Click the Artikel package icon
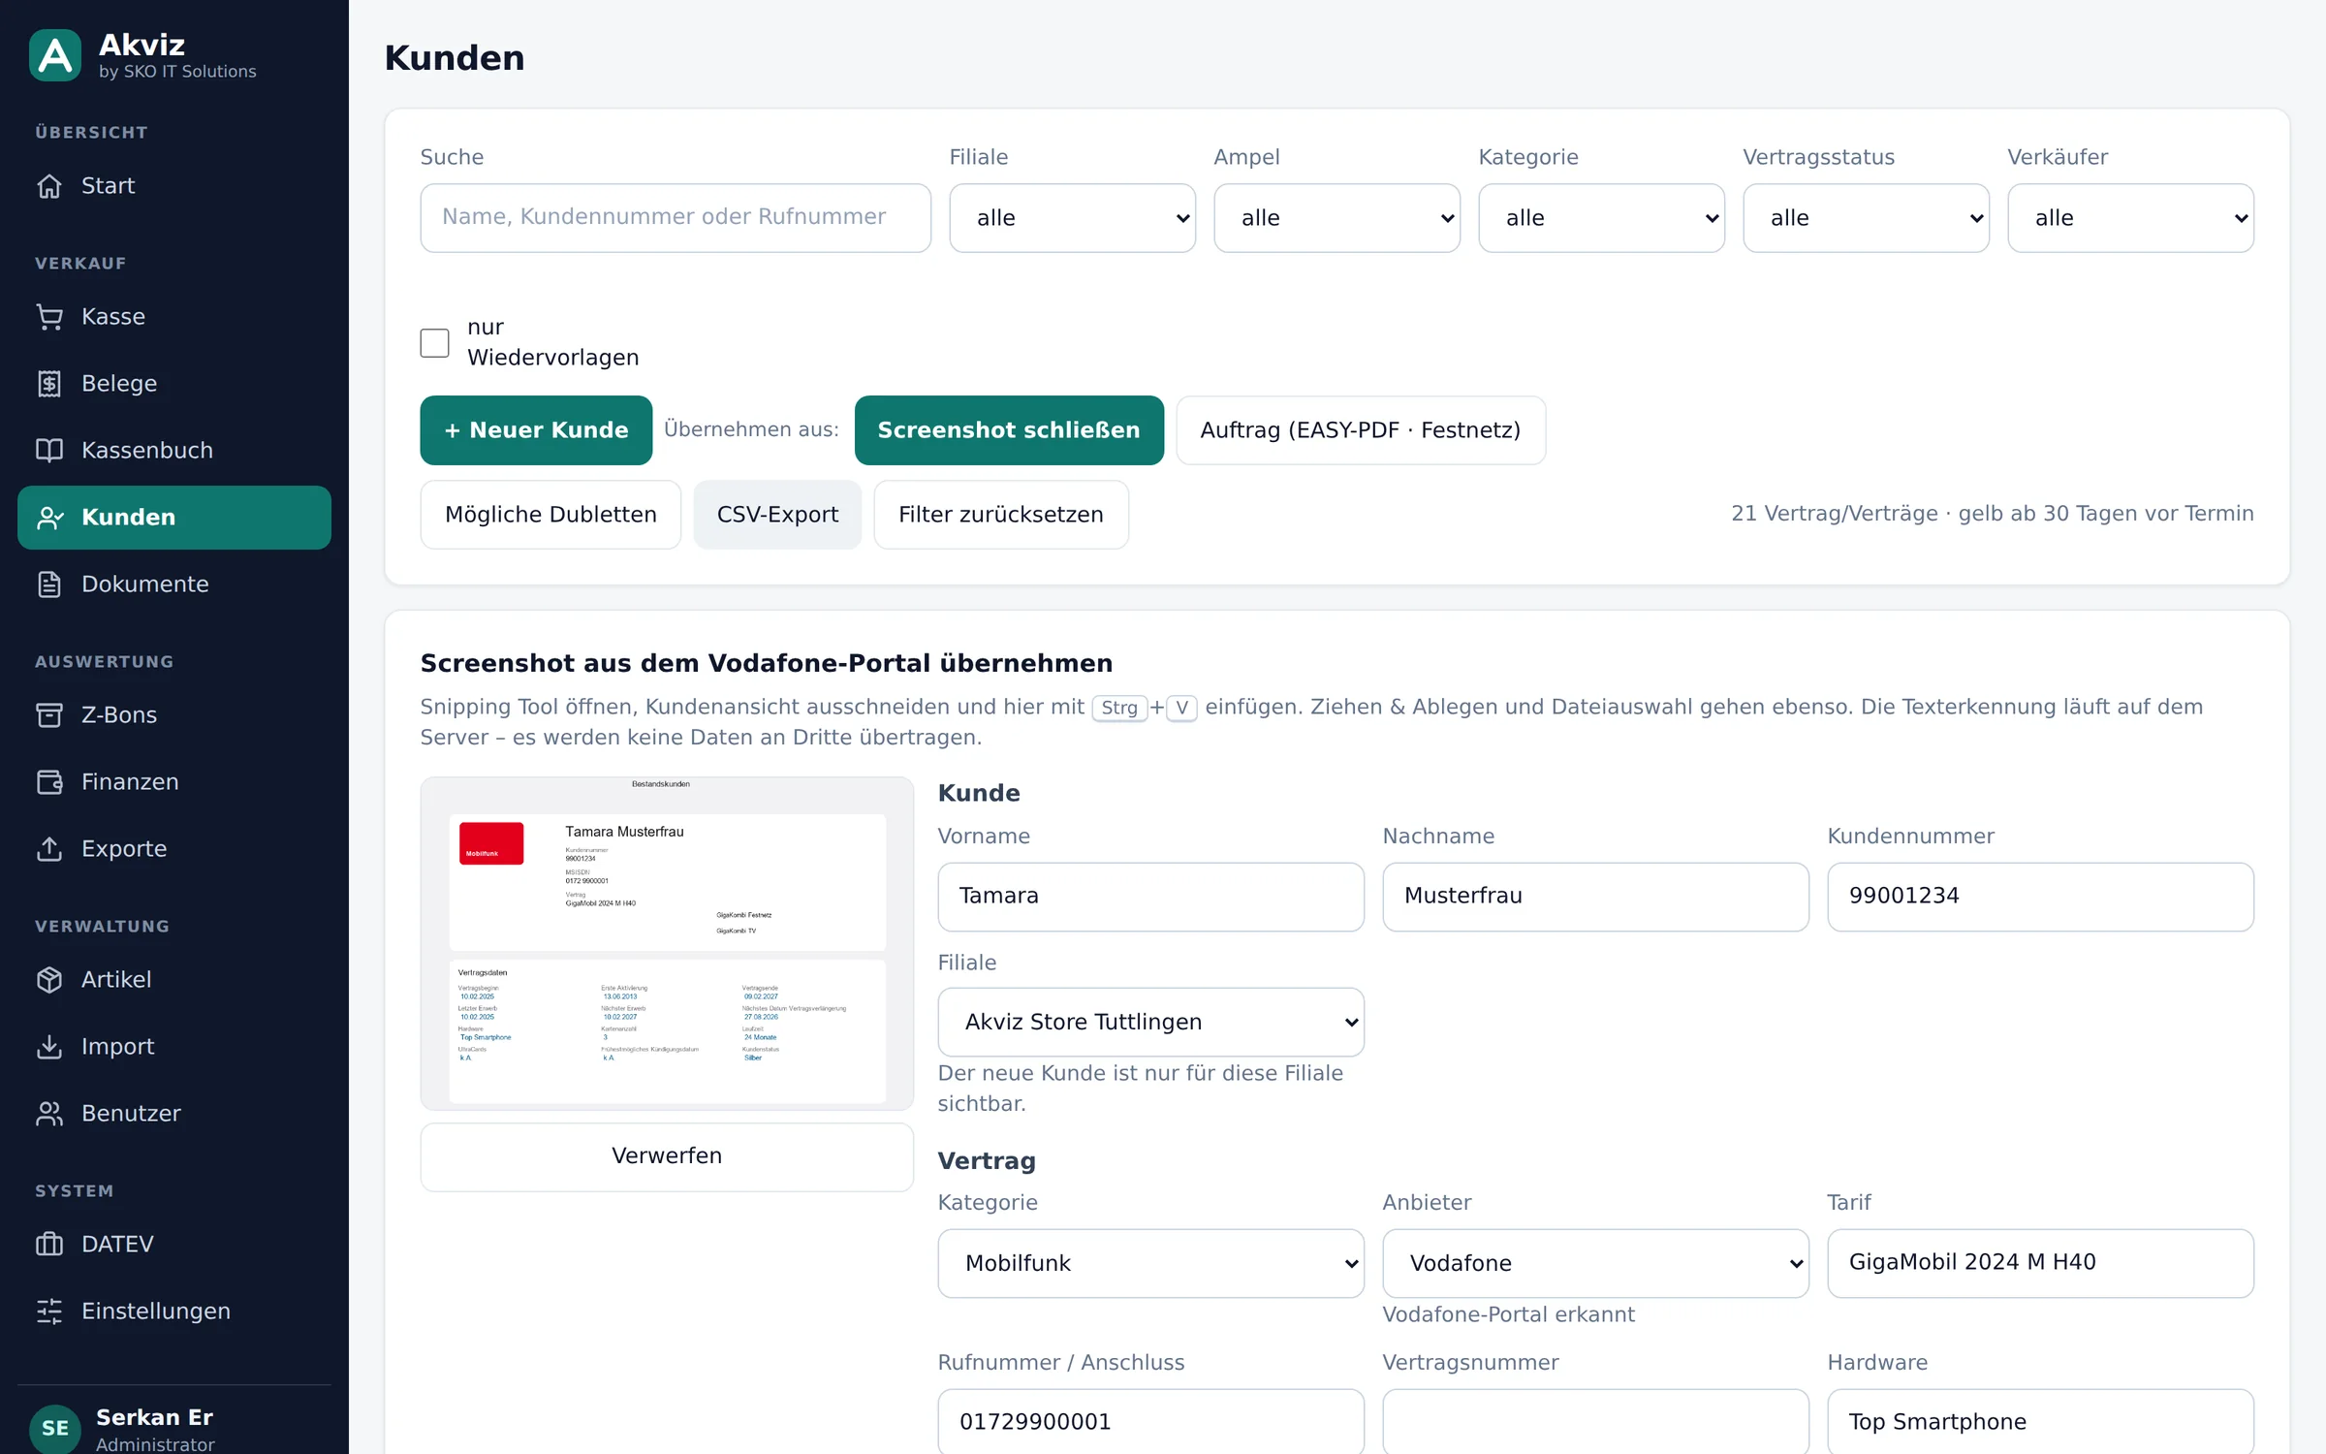 tap(49, 979)
